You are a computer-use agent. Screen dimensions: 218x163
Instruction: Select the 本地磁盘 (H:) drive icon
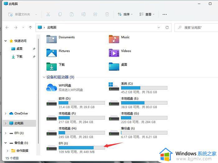click(51, 133)
